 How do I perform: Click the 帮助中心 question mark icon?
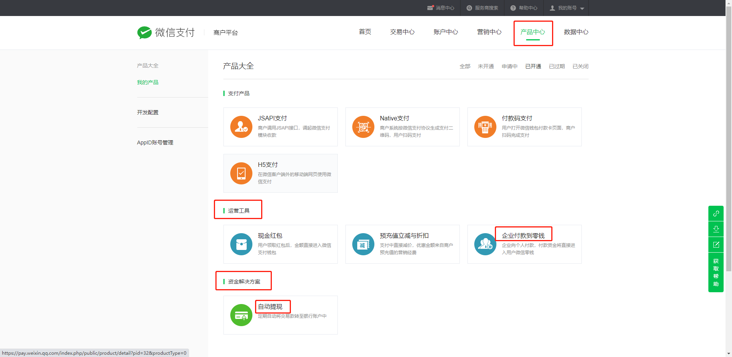pos(513,8)
